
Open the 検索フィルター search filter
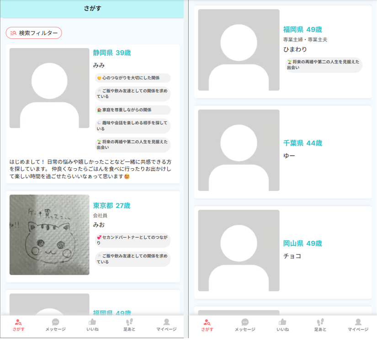[x=34, y=33]
